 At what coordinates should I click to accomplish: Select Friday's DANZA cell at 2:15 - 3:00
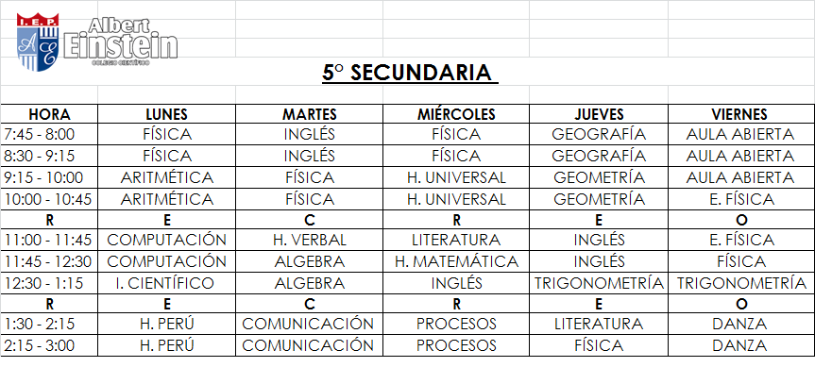[740, 345]
